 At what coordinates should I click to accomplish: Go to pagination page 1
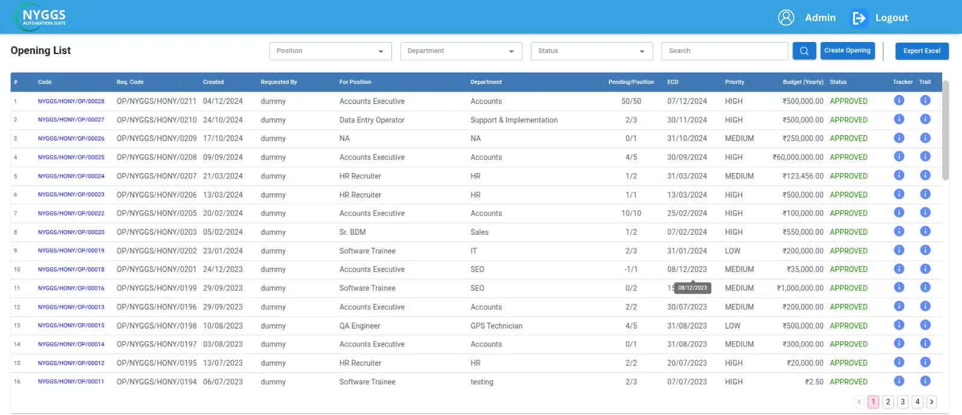click(x=874, y=402)
